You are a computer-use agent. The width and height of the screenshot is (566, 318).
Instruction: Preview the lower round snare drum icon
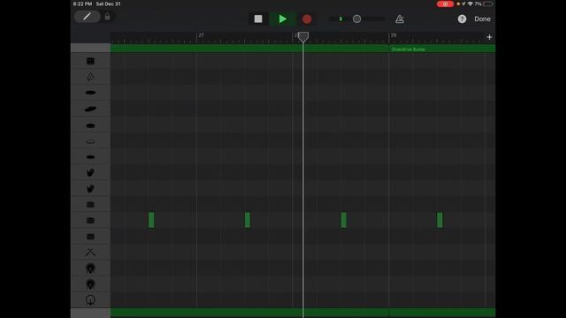coord(90,284)
